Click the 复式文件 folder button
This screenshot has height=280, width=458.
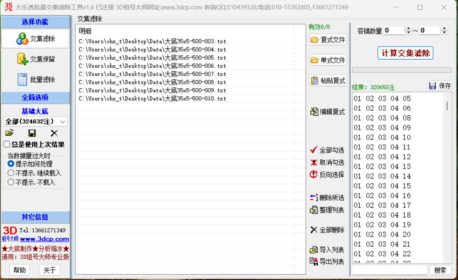[328, 40]
